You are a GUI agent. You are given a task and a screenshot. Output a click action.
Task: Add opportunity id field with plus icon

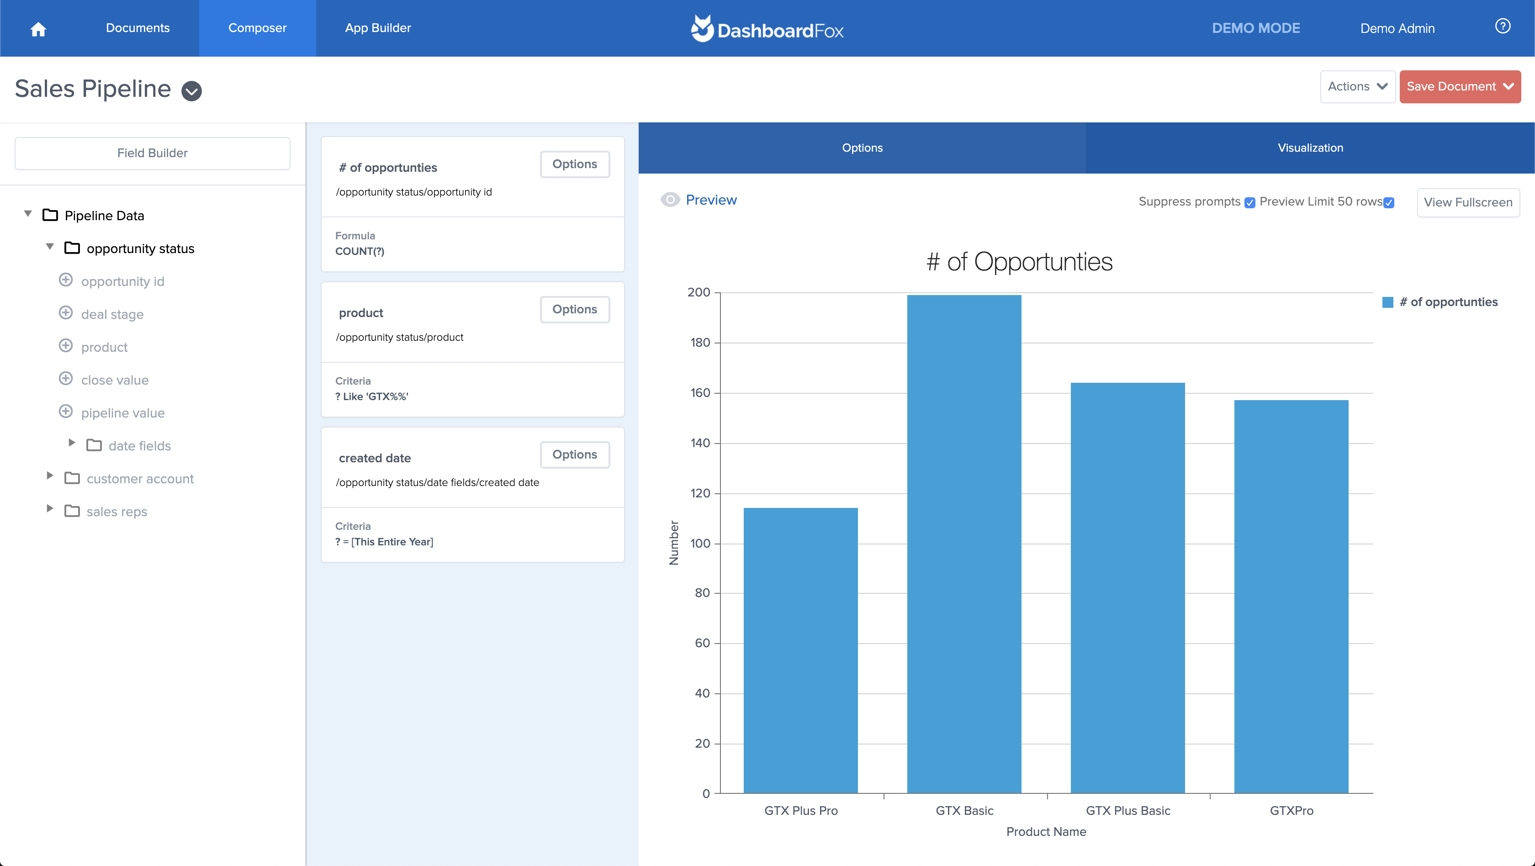point(65,280)
